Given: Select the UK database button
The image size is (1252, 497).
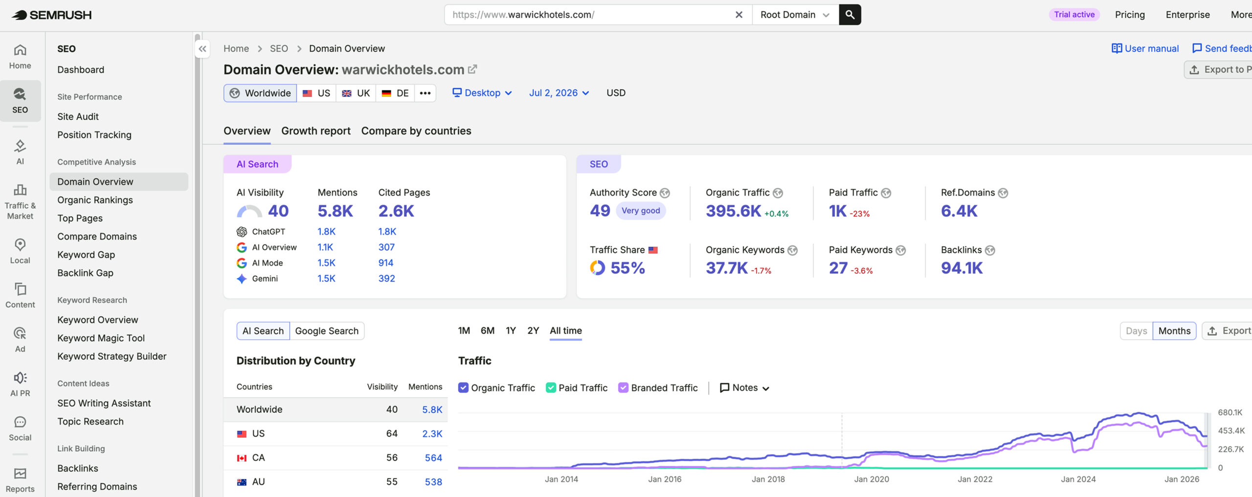Looking at the screenshot, I should pyautogui.click(x=356, y=93).
